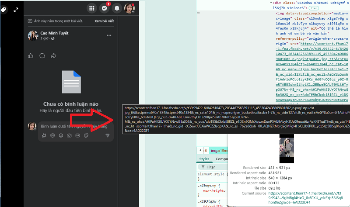
Task: Open the emoji picker smiley icon
Action: click(61, 135)
